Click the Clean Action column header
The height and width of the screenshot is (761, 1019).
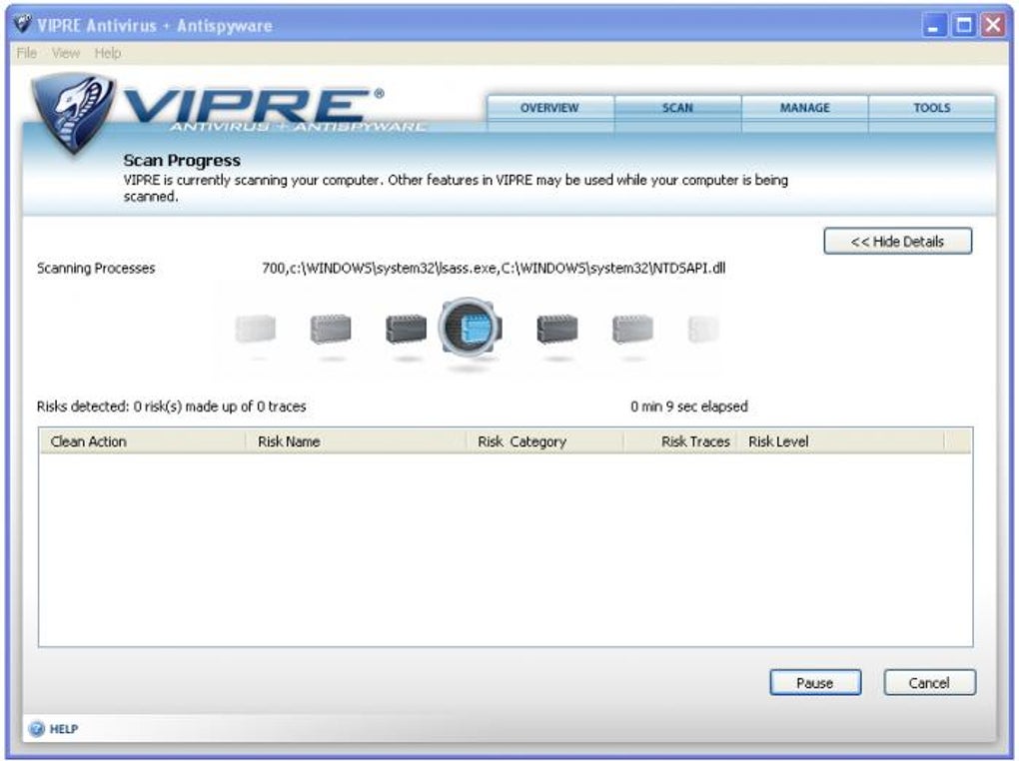92,440
